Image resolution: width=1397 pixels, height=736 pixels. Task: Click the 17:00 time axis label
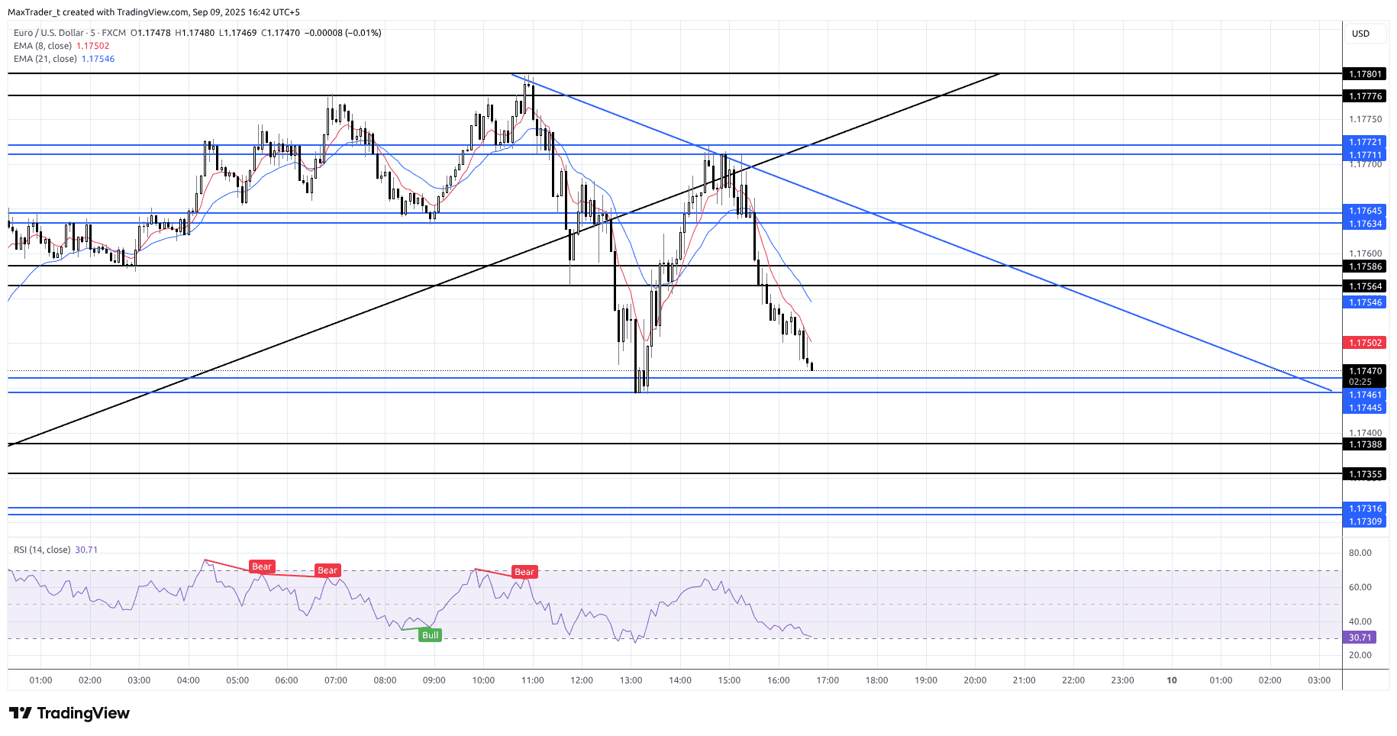click(828, 680)
